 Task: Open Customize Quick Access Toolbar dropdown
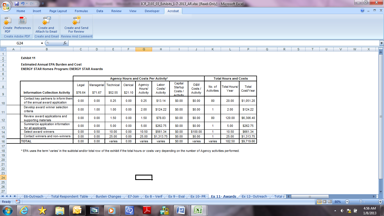click(x=42, y=4)
